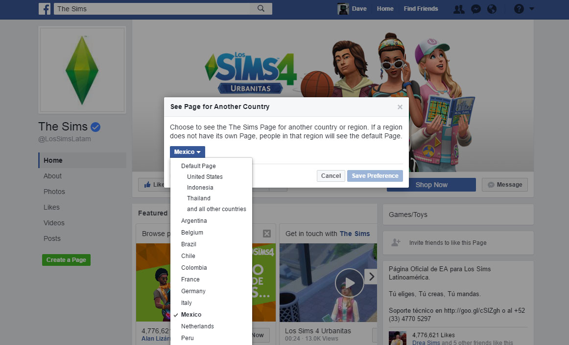The image size is (569, 345).
Task: Click the next arrow on featured video
Action: (x=371, y=277)
